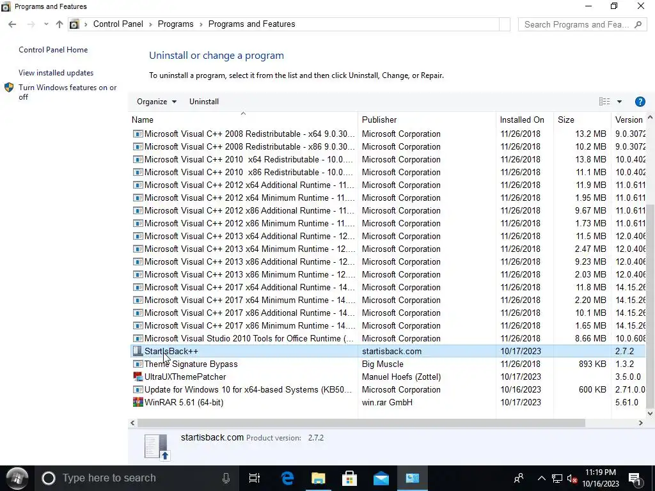Select Theme Signature Bypass icon
This screenshot has height=491, width=655.
(138, 364)
